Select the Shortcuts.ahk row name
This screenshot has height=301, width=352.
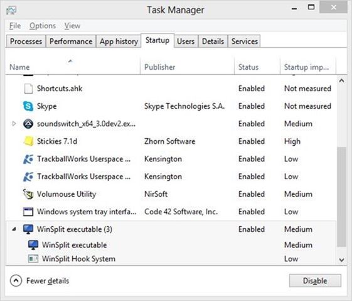60,89
